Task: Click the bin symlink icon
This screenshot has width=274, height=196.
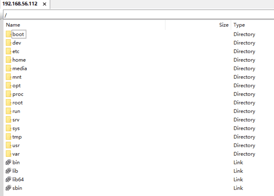Action: [8, 162]
